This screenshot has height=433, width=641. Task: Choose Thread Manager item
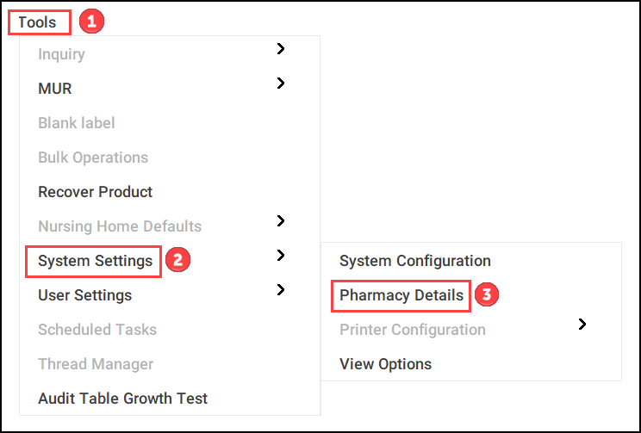(96, 364)
